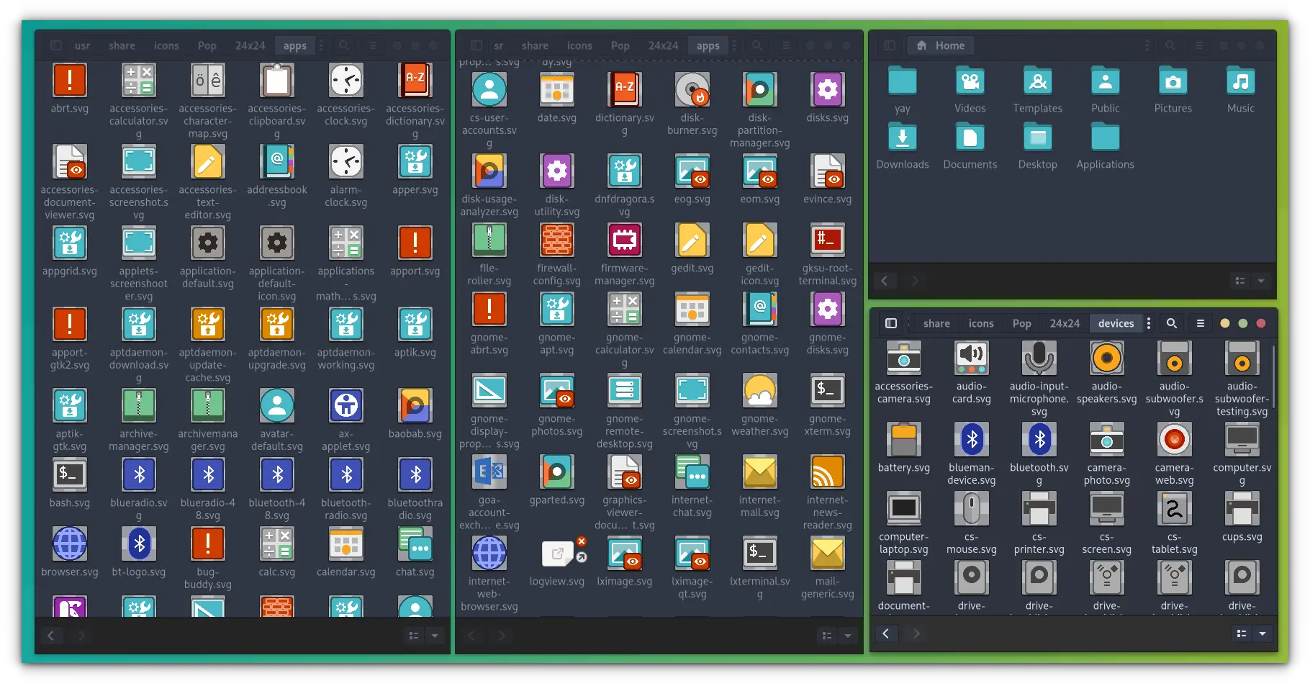
Task: Select chat.svg icon
Action: 415,543
